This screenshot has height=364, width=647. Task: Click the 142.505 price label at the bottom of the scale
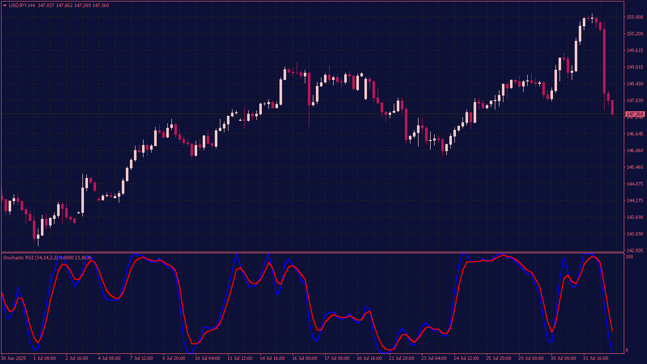pyautogui.click(x=634, y=250)
